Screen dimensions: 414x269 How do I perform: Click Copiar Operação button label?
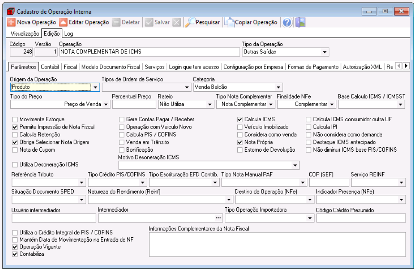(x=256, y=22)
